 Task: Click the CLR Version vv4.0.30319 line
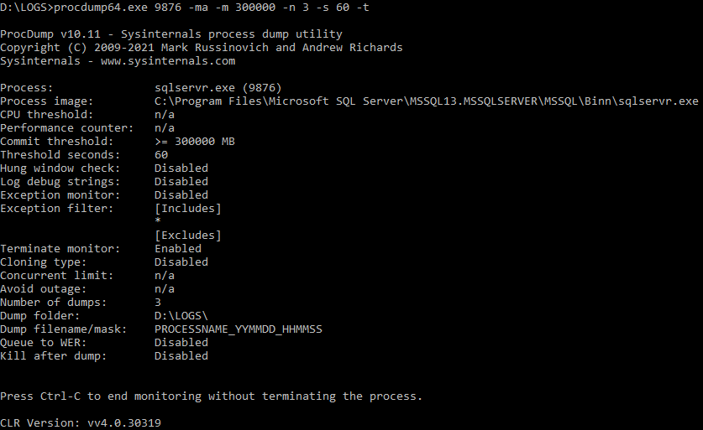81,423
